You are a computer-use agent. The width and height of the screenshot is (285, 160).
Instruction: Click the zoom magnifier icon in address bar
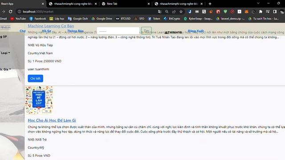167,12
